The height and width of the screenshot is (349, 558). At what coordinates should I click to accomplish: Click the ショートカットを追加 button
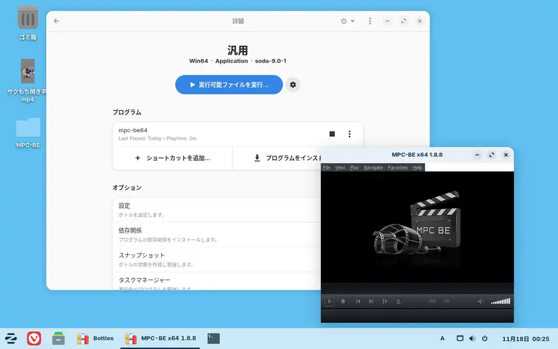click(x=172, y=158)
